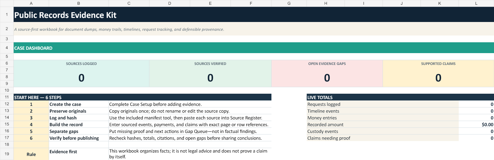494x160 pixels.
Task: Click step number 4 cell
Action: click(x=31, y=124)
